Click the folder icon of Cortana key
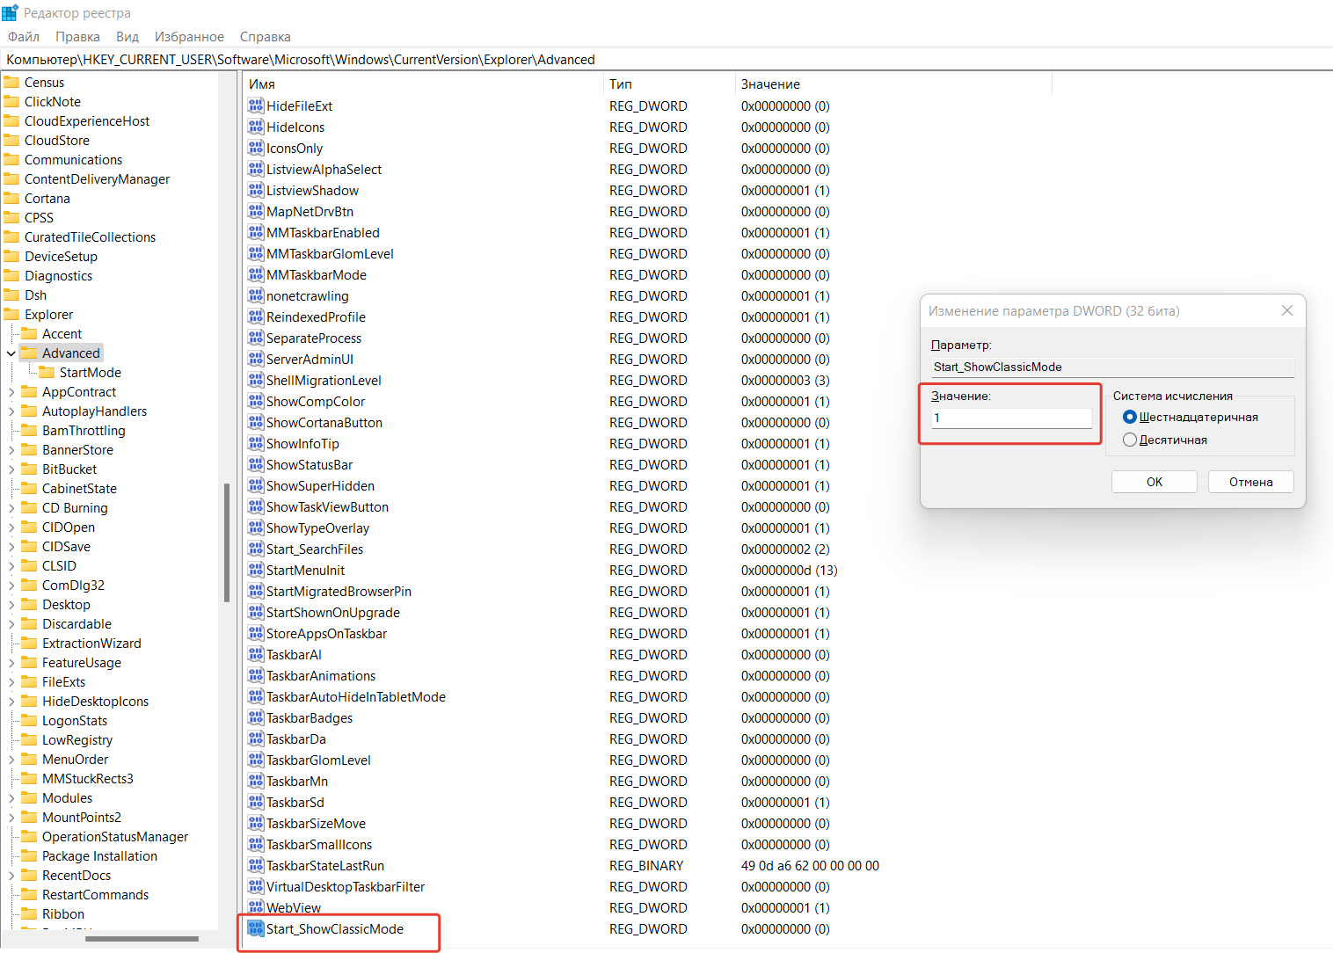Viewport: 1333px width, 953px height. [x=11, y=198]
